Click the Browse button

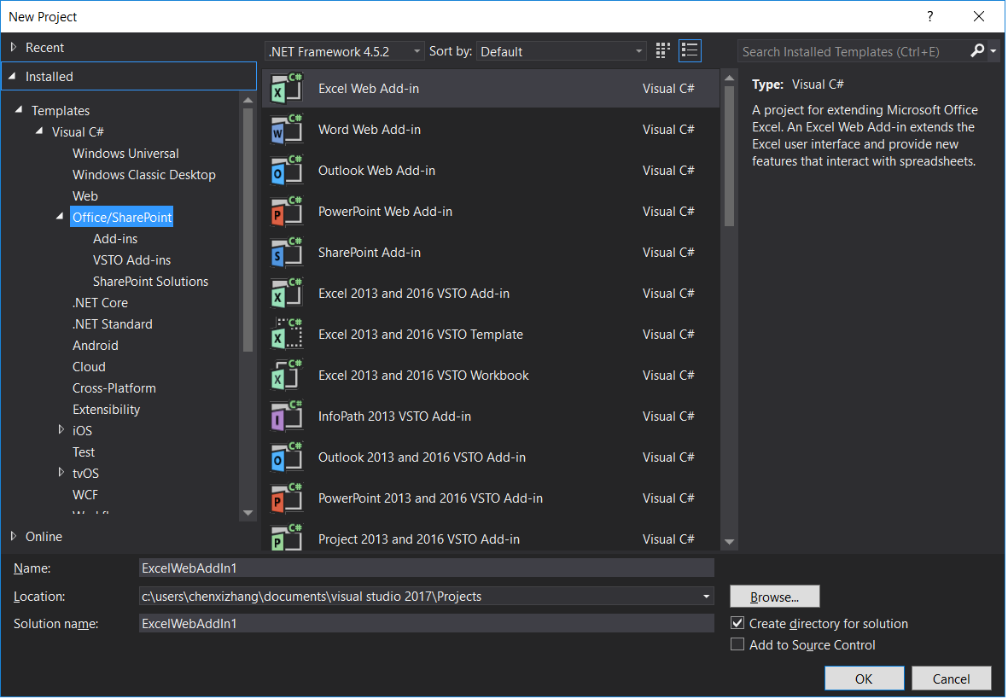coord(774,597)
